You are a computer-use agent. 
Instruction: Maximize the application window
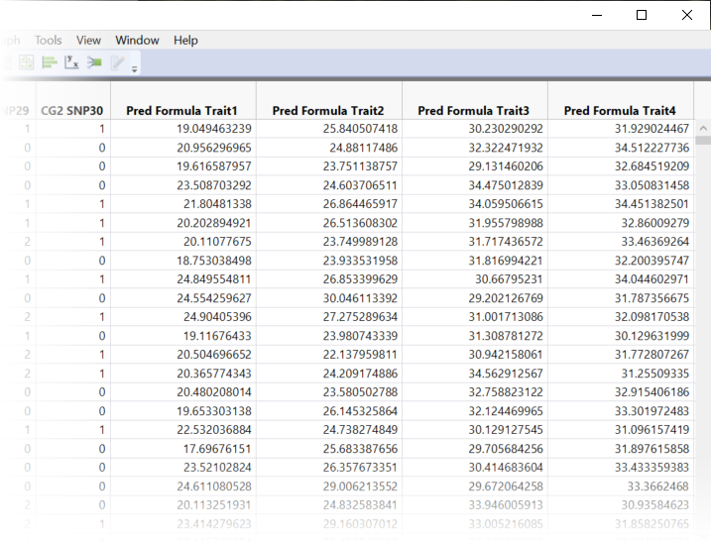(x=642, y=15)
